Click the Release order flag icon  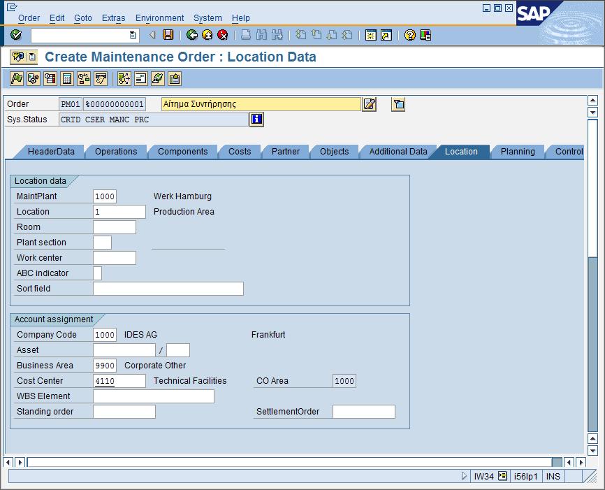[17, 79]
